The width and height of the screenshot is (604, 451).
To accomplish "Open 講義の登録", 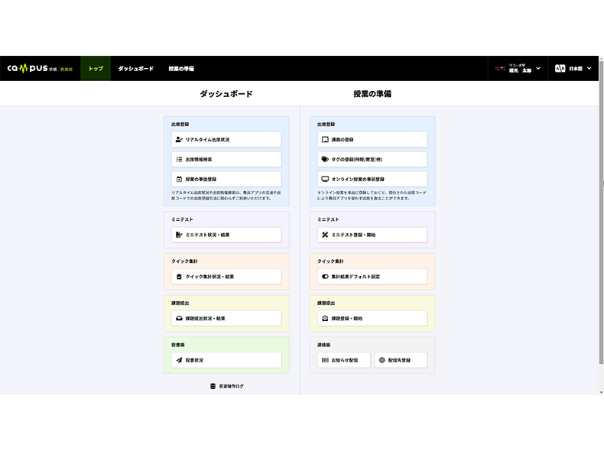I will point(372,140).
